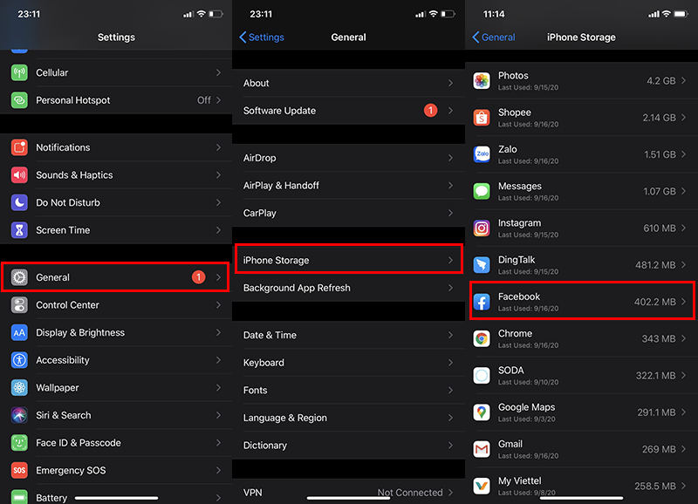Tap the Chrome app icon
Screen dimensions: 698x504
coord(482,338)
